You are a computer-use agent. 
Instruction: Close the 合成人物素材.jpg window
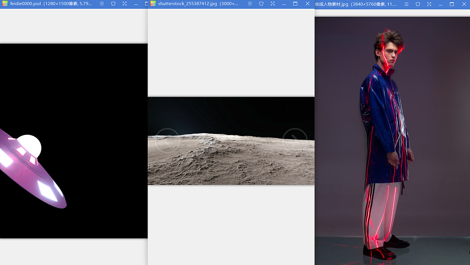[464, 4]
